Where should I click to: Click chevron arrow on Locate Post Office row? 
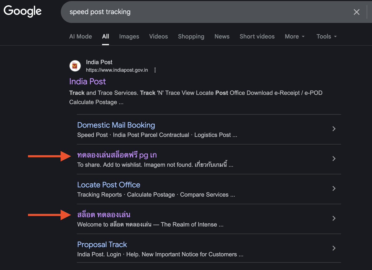pos(334,188)
